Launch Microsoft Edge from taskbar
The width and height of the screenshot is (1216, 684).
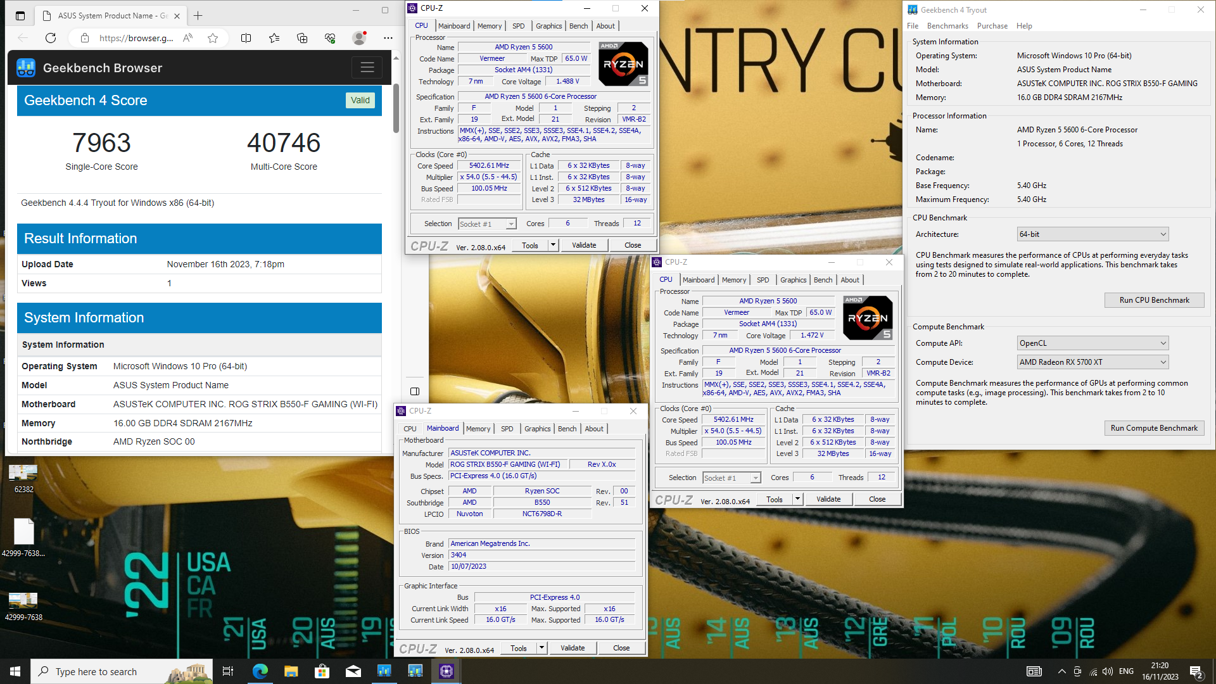260,671
